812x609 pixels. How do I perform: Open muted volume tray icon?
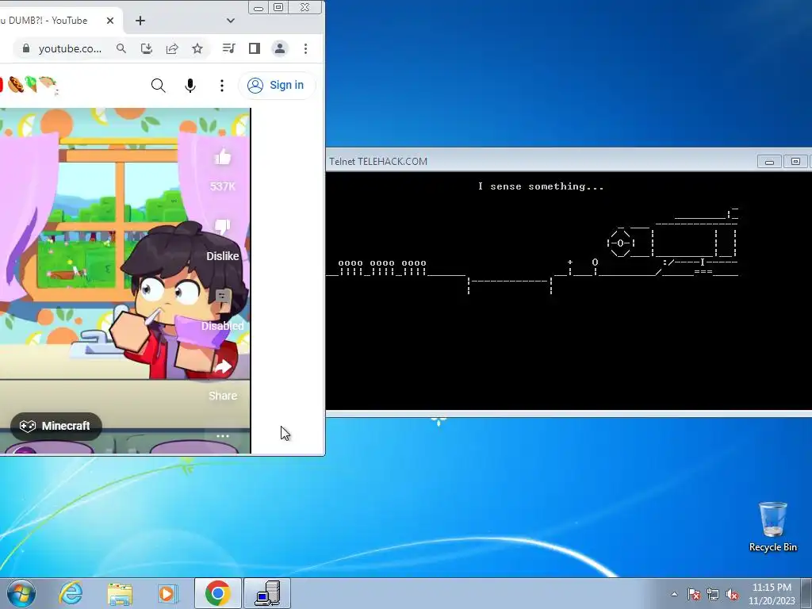732,594
